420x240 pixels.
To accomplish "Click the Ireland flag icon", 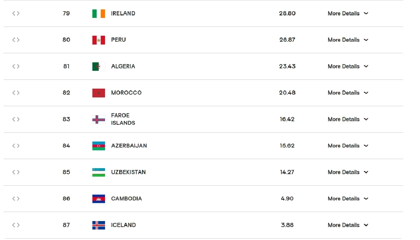I will pyautogui.click(x=99, y=13).
